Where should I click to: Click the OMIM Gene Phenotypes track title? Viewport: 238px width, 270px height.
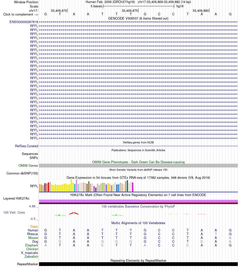pyautogui.click(x=138, y=162)
